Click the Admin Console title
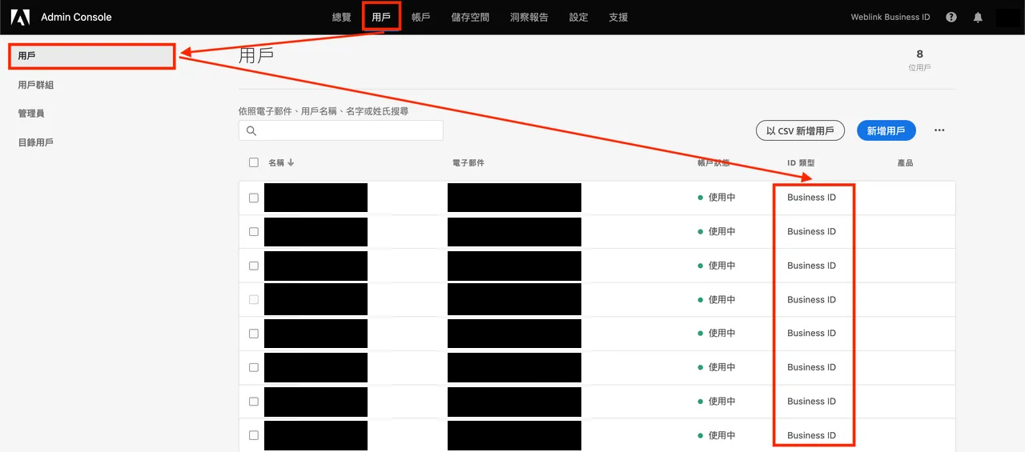1025x452 pixels. point(76,17)
